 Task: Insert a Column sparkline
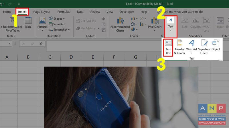click(x=196, y=23)
